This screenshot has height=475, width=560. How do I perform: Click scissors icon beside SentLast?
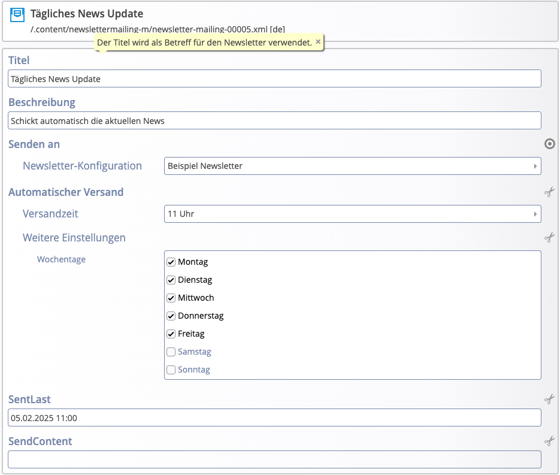[549, 400]
